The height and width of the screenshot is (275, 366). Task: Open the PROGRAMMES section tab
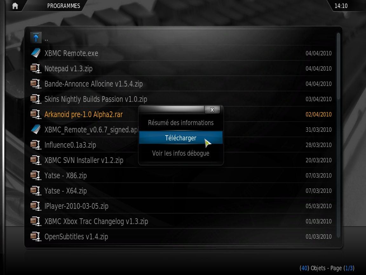click(64, 6)
